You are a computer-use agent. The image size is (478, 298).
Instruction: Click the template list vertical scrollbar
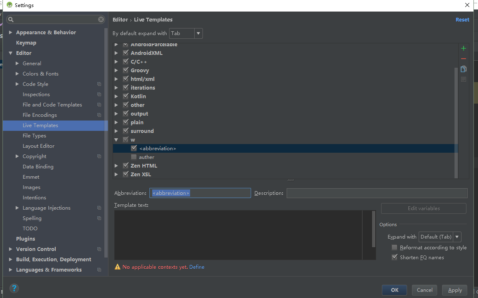point(456,122)
